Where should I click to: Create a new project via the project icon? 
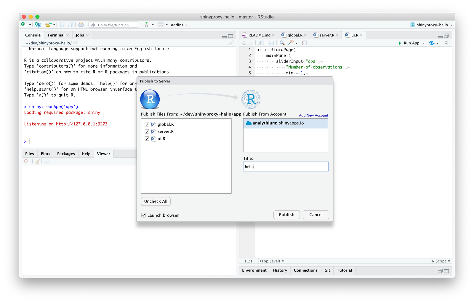click(38, 25)
